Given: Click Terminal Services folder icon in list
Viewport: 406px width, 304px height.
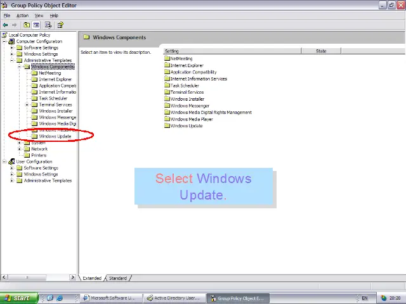Looking at the screenshot, I should (167, 92).
